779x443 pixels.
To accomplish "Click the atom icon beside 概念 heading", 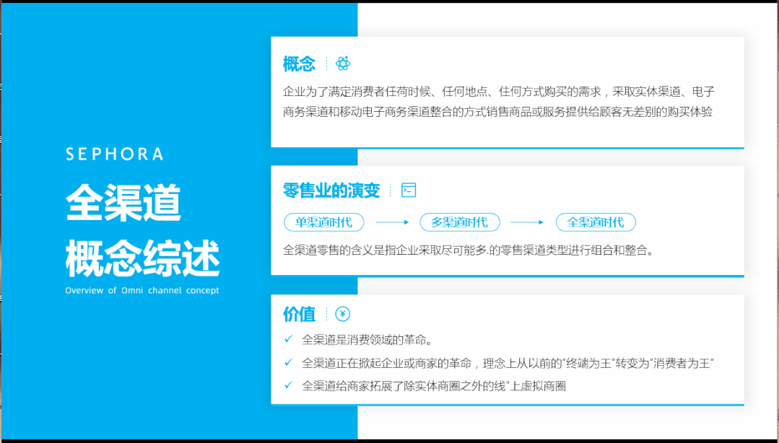I will click(343, 63).
